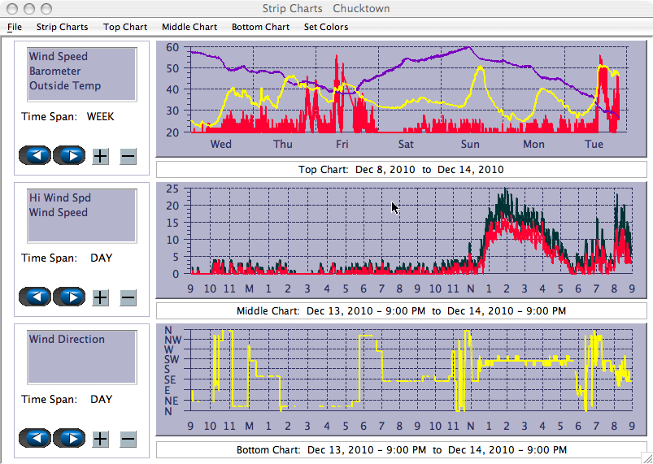This screenshot has width=653, height=464.
Task: Click the top chart forward arrow button
Action: 69,156
